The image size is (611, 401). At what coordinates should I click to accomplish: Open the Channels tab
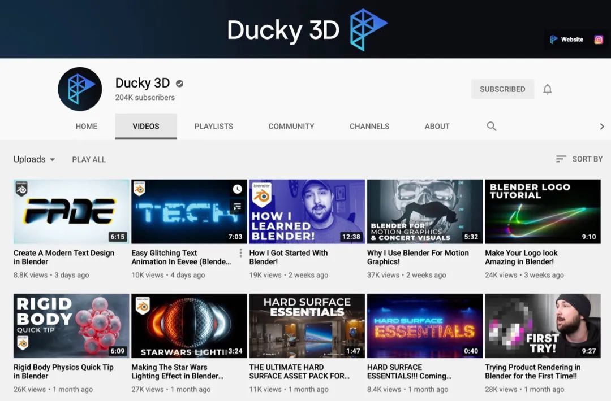pyautogui.click(x=369, y=127)
